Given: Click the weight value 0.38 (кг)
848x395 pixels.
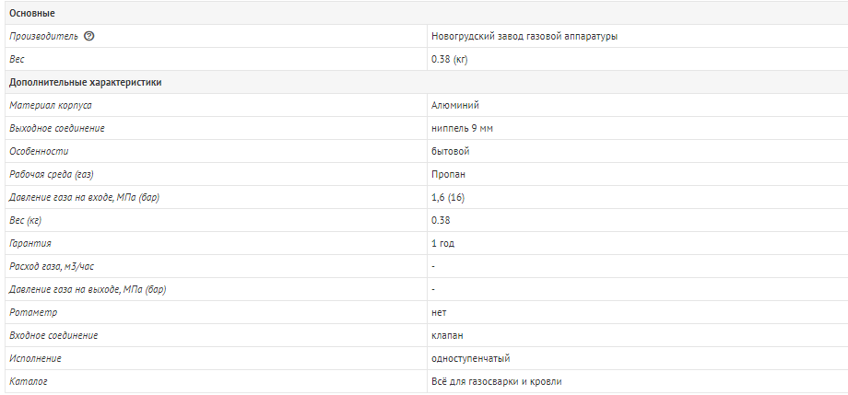Looking at the screenshot, I should click(x=450, y=60).
